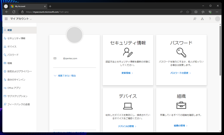Open the Browser essentials heart icon
224x135 pixels.
pos(210,12)
